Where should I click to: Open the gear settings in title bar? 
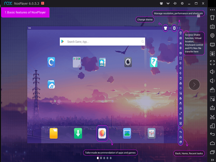pos(182,3)
